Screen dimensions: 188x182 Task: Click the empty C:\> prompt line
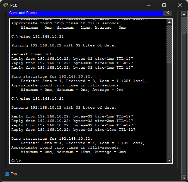[16, 160]
